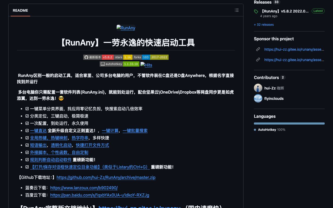Click the release tag icon

[x=256, y=11]
